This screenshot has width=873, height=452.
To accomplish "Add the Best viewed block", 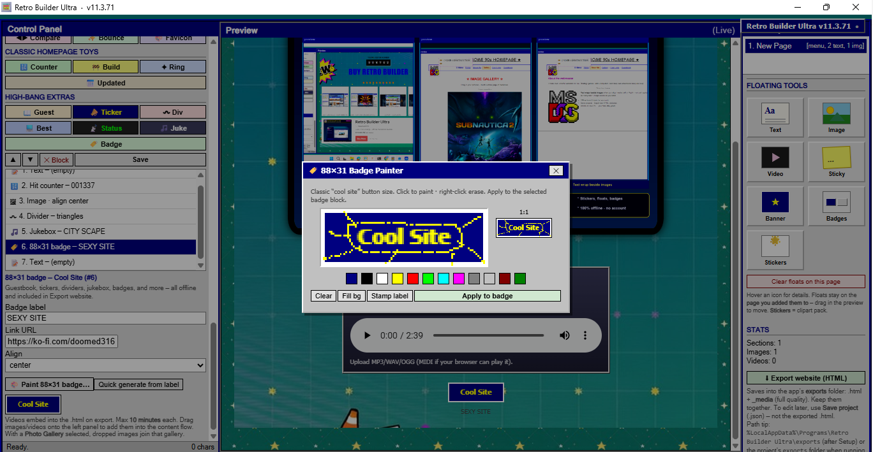I will (38, 128).
